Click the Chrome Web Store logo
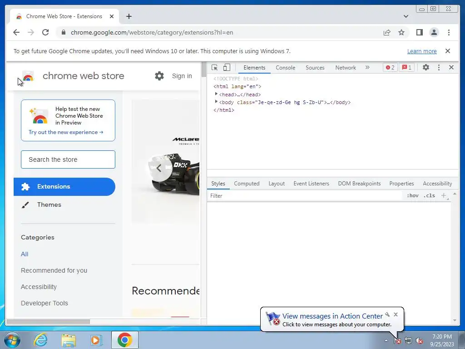The height and width of the screenshot is (349, 465). click(x=29, y=76)
